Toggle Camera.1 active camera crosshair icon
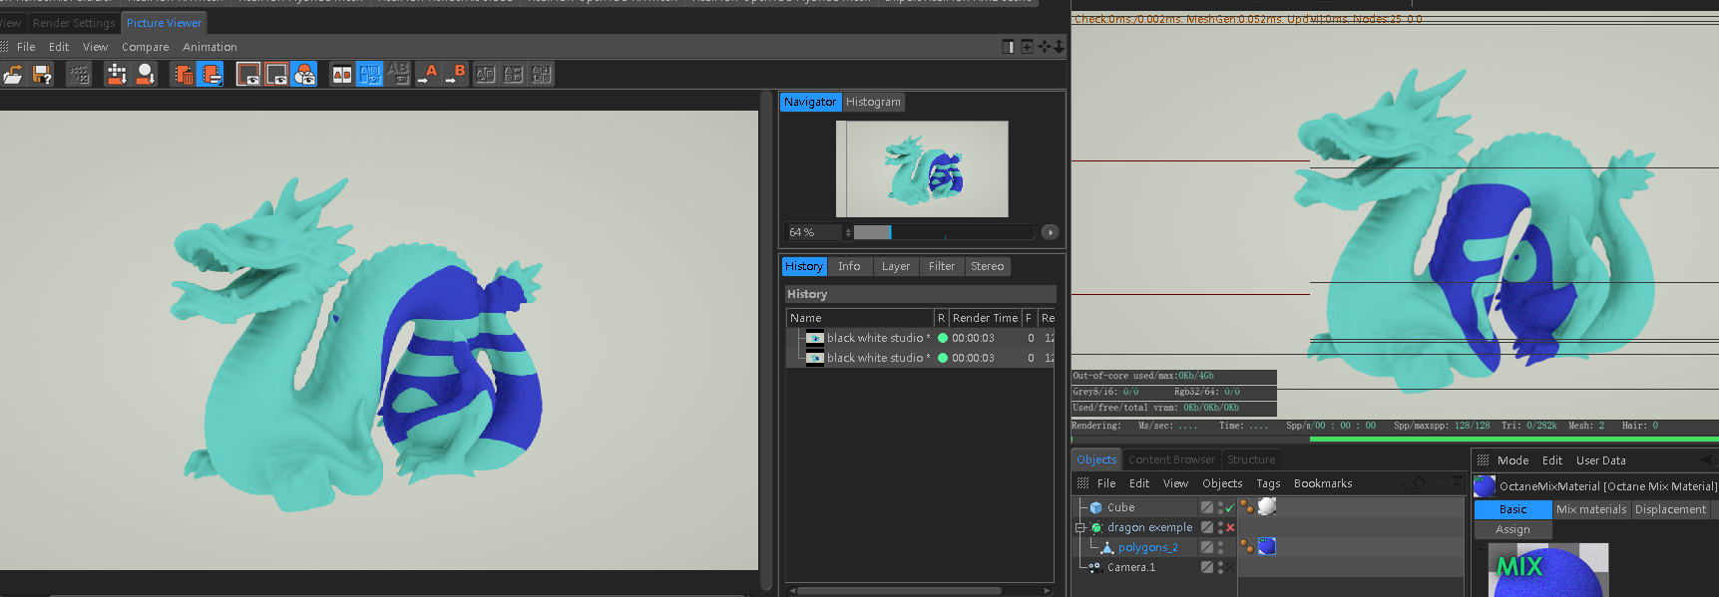 [1230, 567]
